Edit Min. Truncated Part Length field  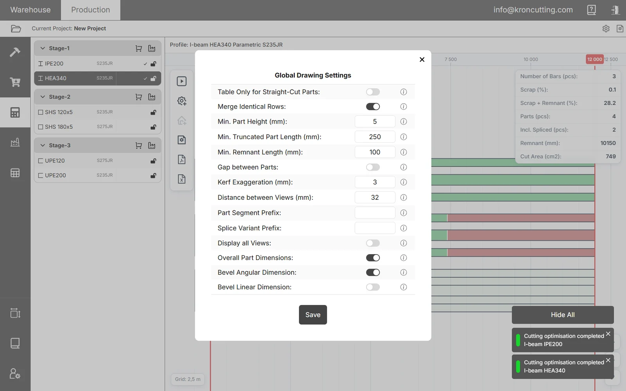point(375,137)
